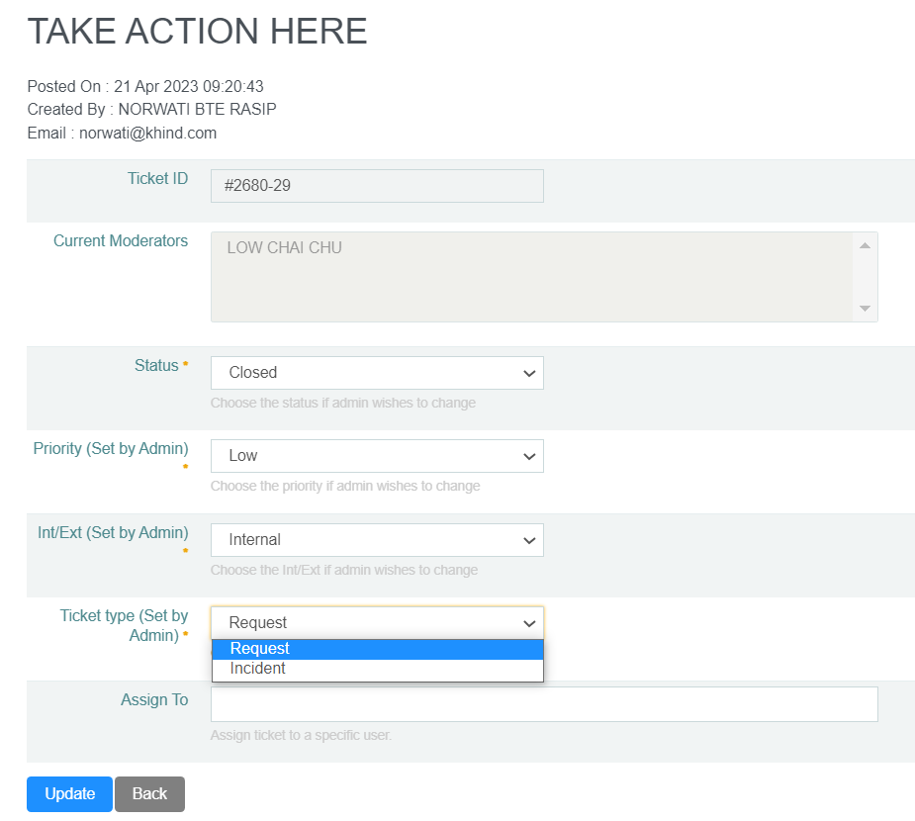Click the Current Moderators label
The image size is (915, 821).
pyautogui.click(x=121, y=241)
